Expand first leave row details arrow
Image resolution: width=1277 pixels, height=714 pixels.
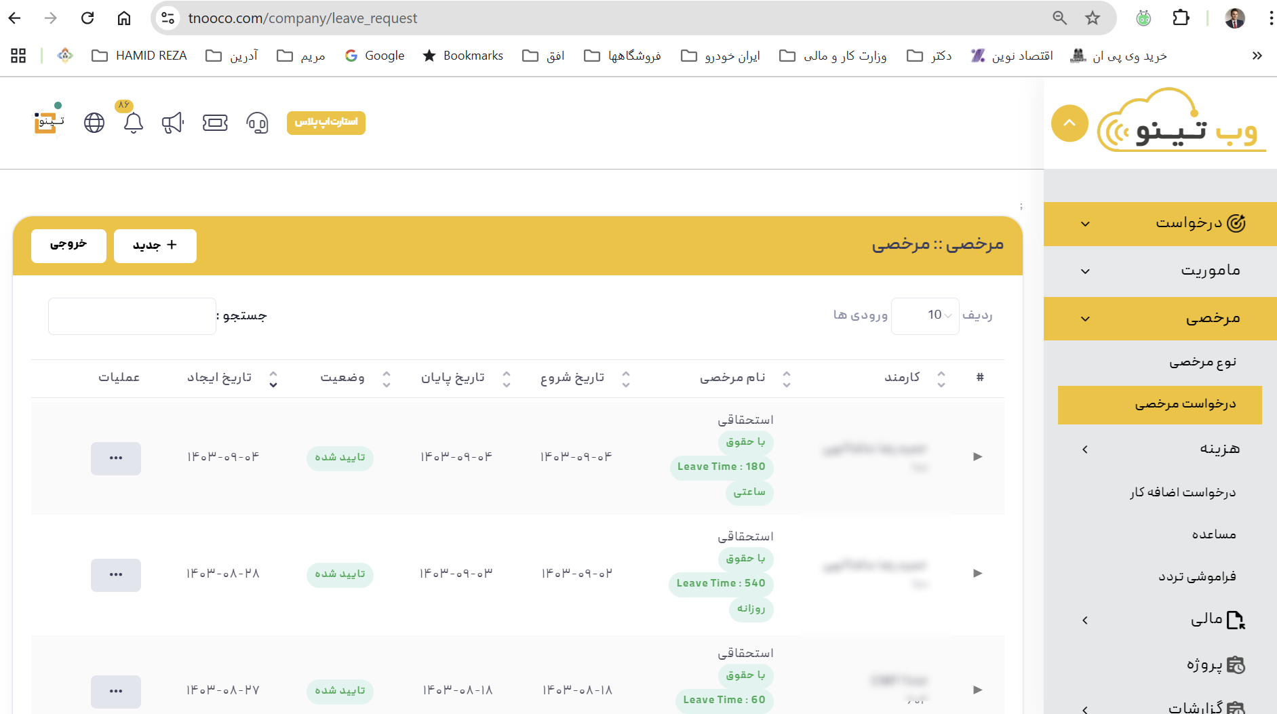(x=977, y=456)
